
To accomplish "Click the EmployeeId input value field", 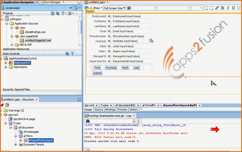I will coord(129,16).
